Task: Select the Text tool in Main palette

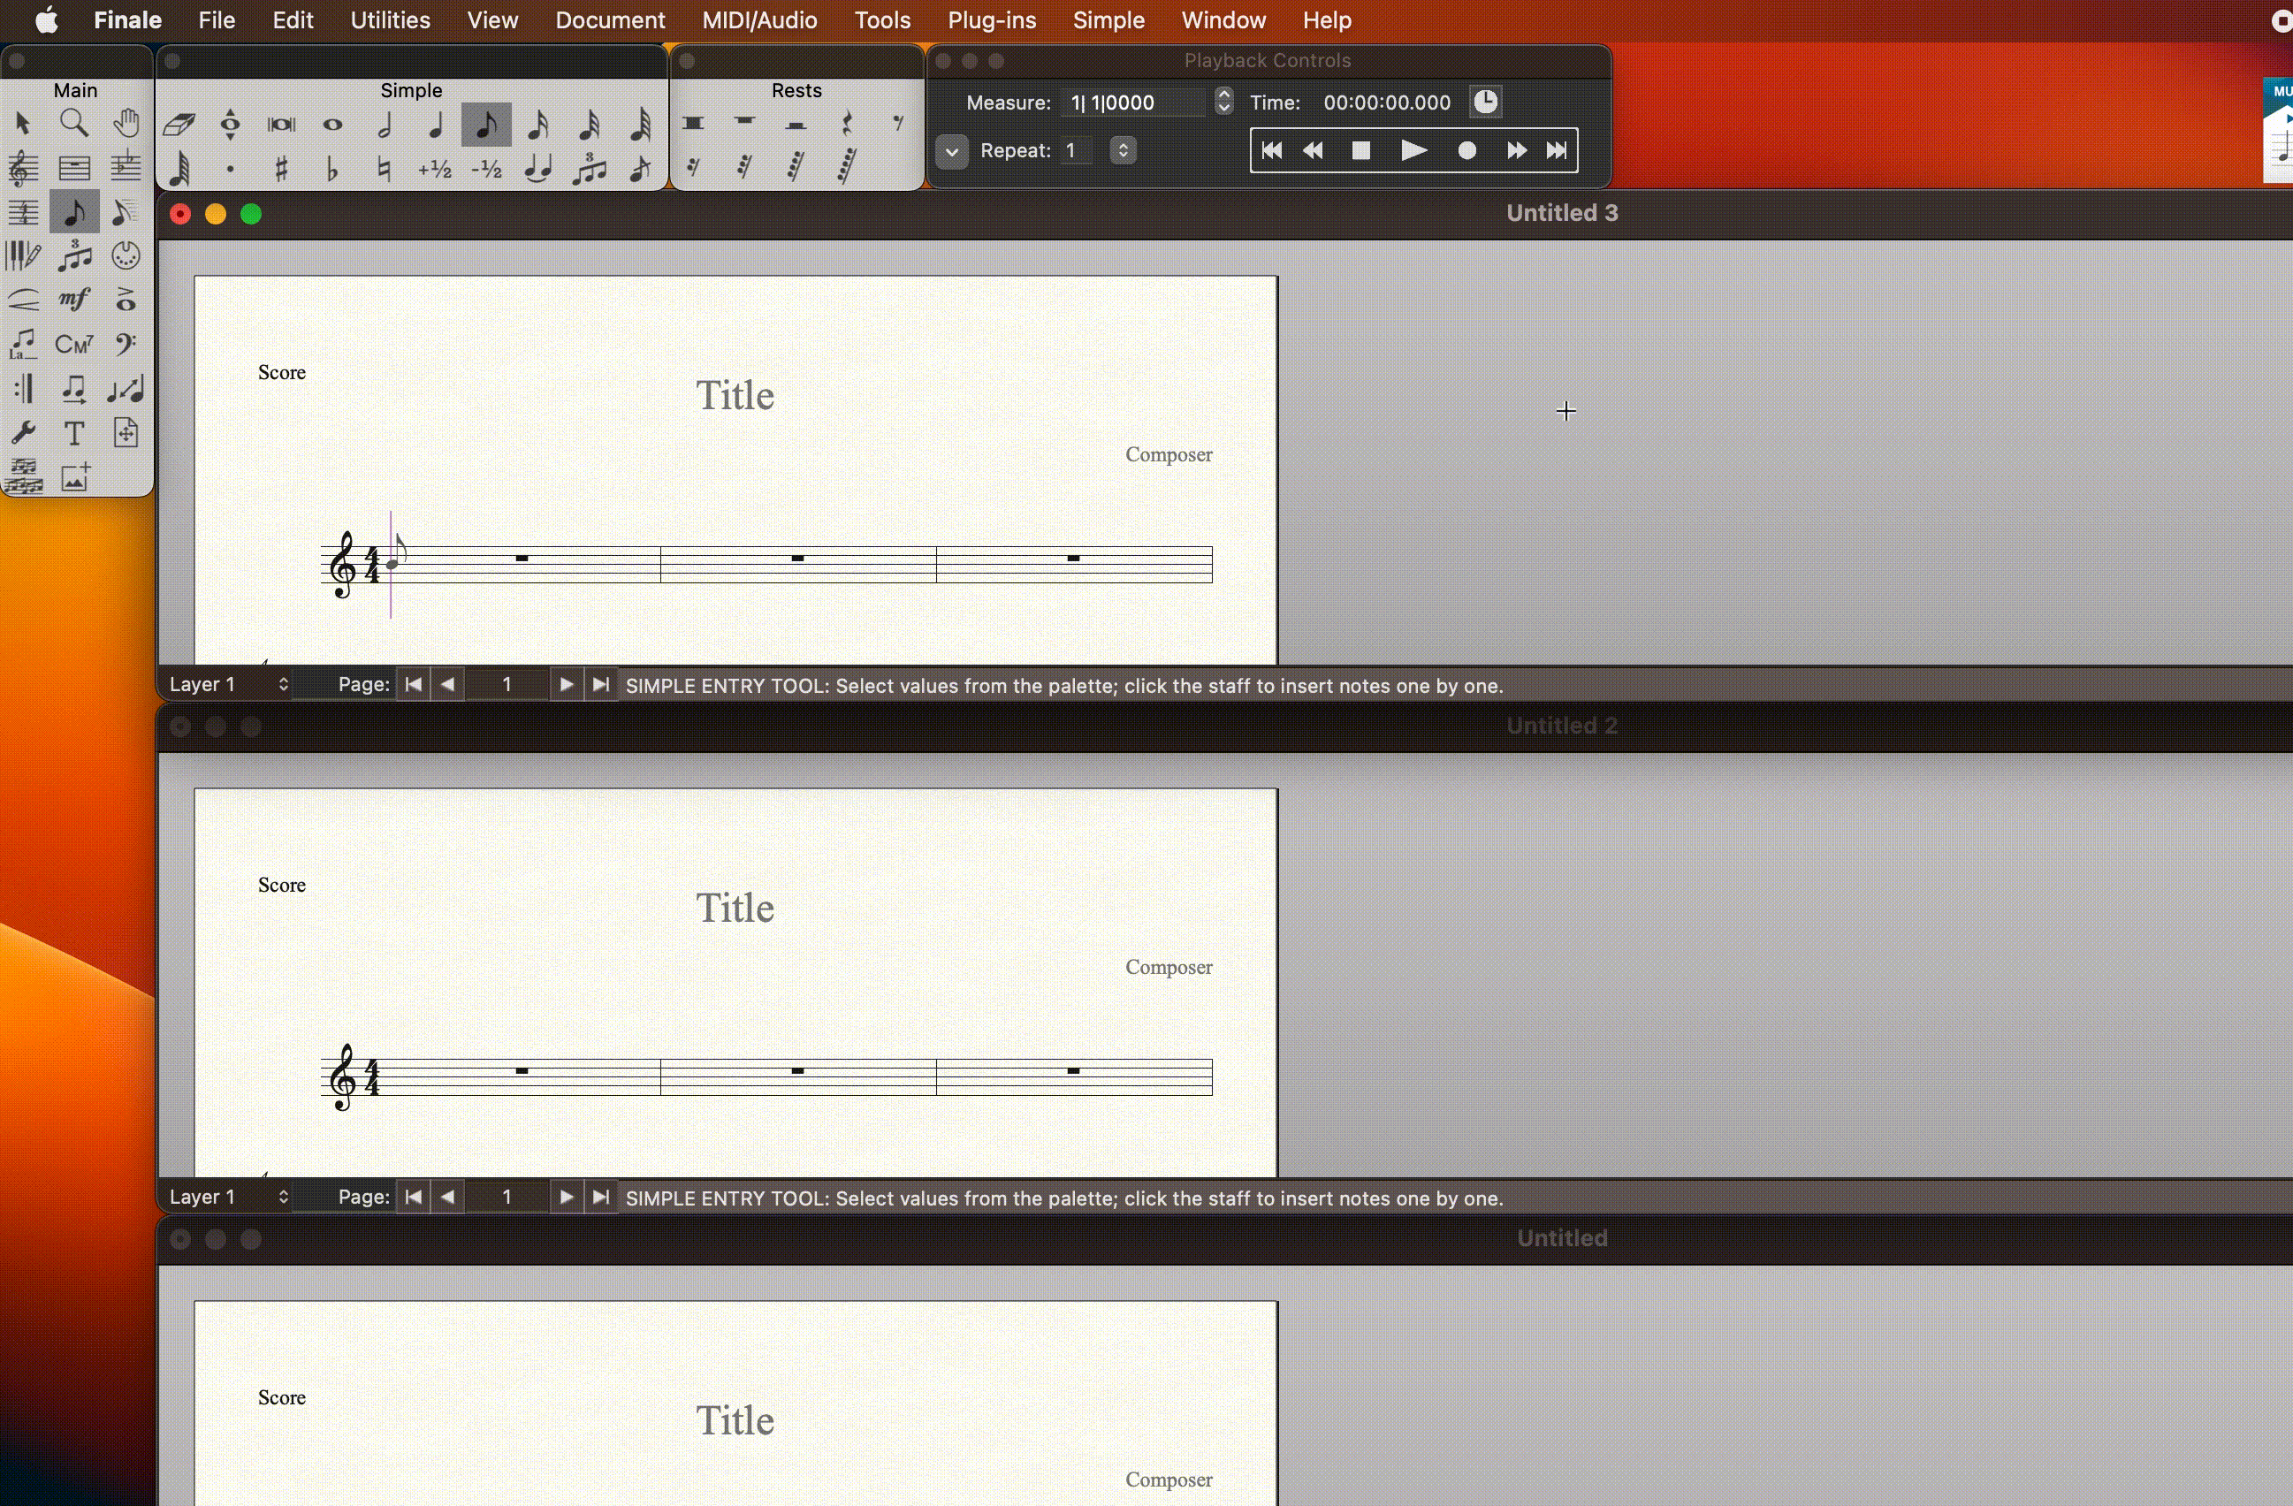Action: click(x=75, y=434)
